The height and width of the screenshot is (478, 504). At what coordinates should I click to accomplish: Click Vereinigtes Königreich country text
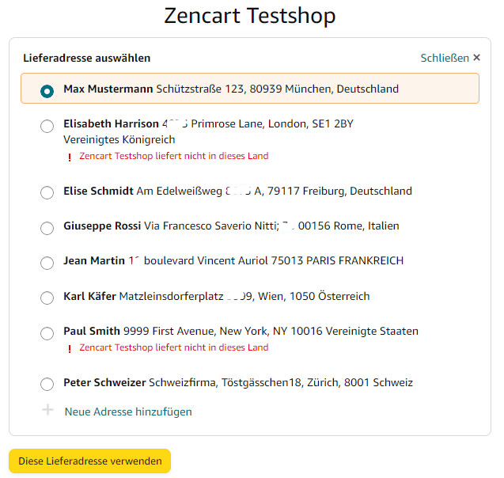coord(119,139)
